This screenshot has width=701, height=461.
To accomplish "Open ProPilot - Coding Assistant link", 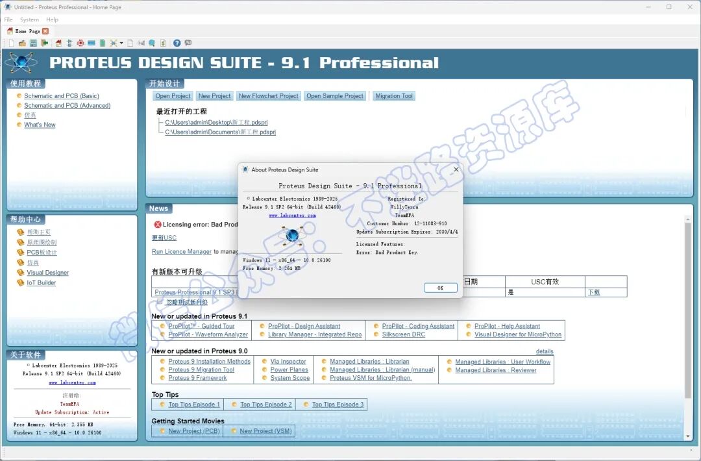I will [x=418, y=326].
